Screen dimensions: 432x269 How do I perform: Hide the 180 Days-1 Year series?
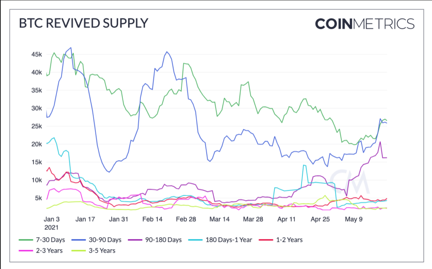[x=220, y=240]
